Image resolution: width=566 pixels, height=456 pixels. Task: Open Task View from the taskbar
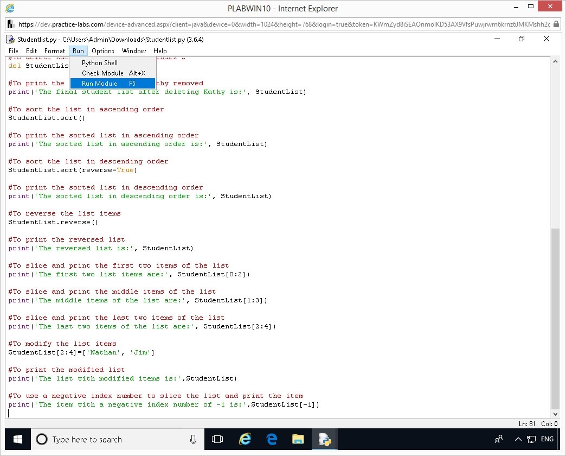click(x=217, y=439)
